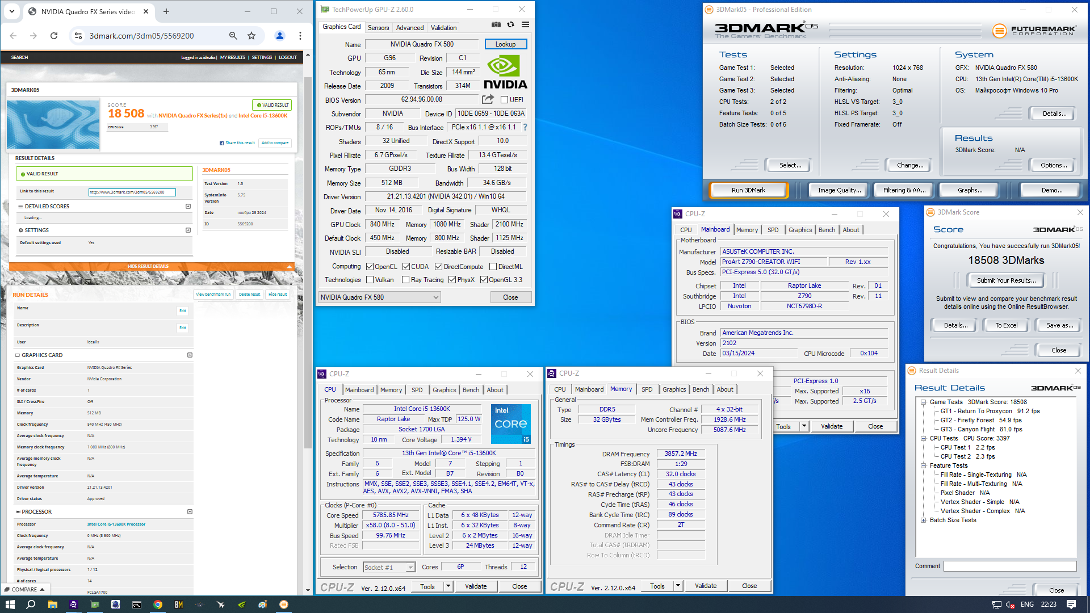This screenshot has height=613, width=1090.
Task: Switch to the Validation tab in GPU-Z
Action: tap(443, 28)
